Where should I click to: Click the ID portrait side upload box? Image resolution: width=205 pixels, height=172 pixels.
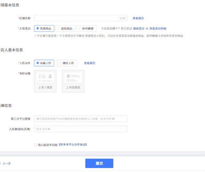[45, 81]
